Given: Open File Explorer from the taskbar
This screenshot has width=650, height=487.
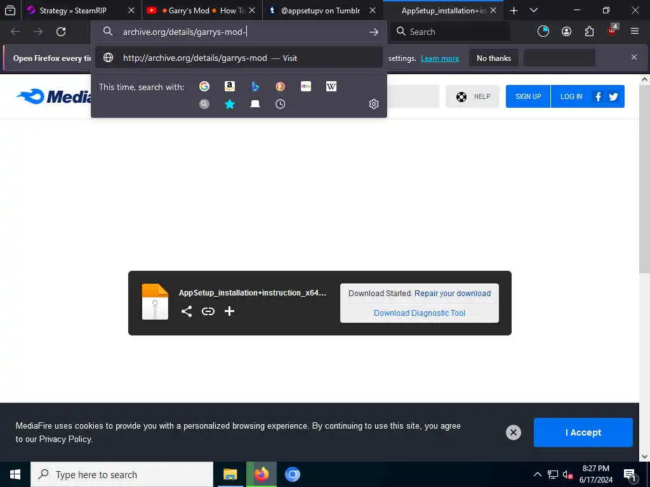Looking at the screenshot, I should [230, 474].
